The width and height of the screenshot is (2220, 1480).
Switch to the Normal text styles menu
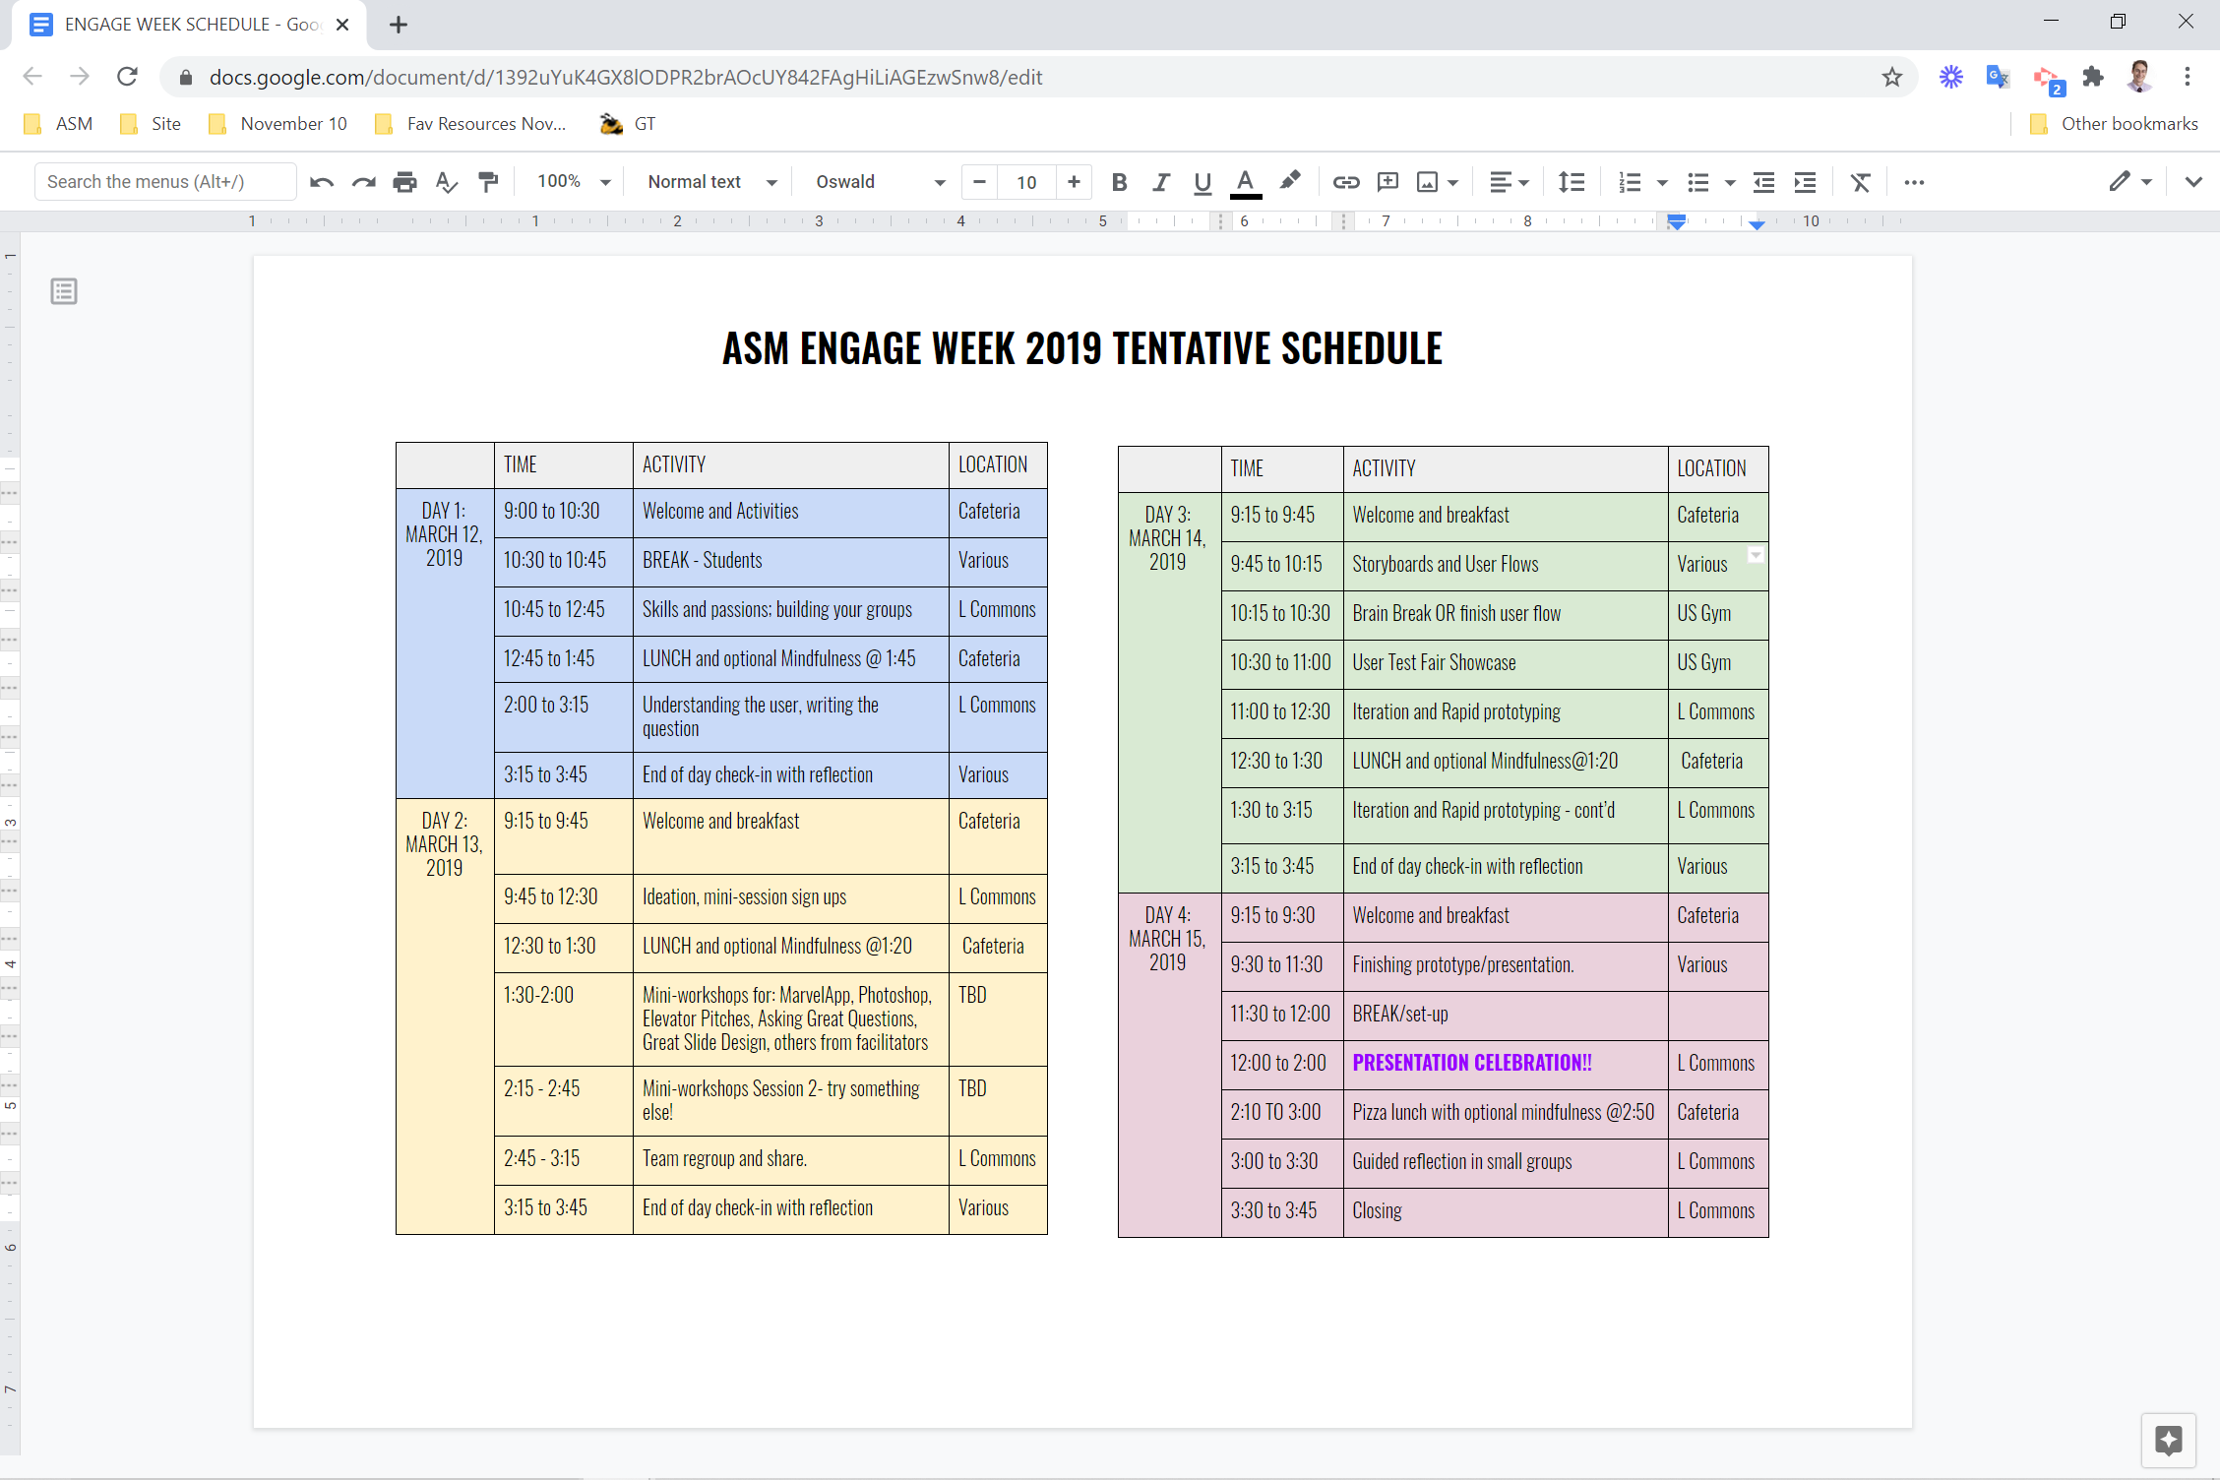[x=709, y=182]
